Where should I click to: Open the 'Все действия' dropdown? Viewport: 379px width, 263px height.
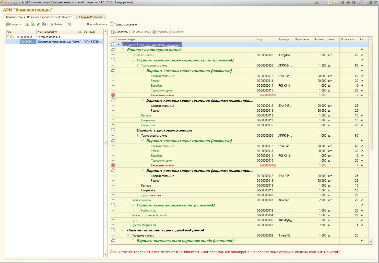click(97, 24)
